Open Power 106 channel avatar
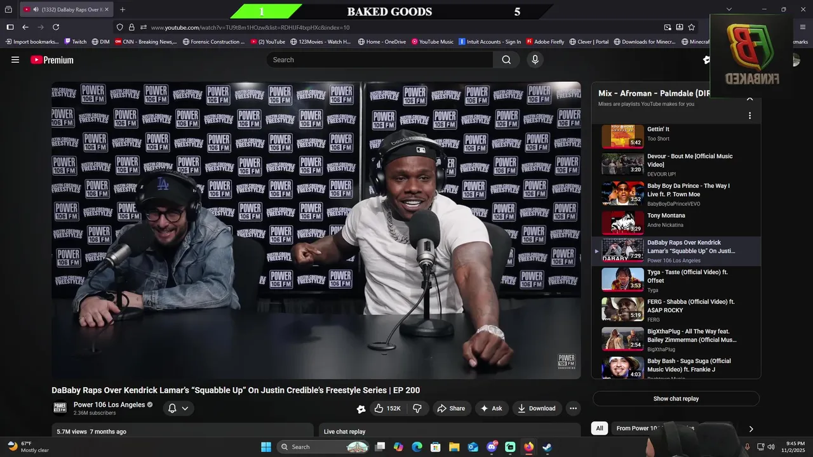 (60, 407)
